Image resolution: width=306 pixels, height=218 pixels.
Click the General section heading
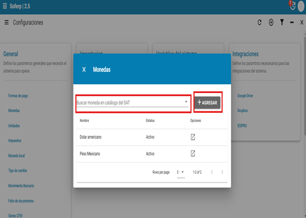pos(11,54)
